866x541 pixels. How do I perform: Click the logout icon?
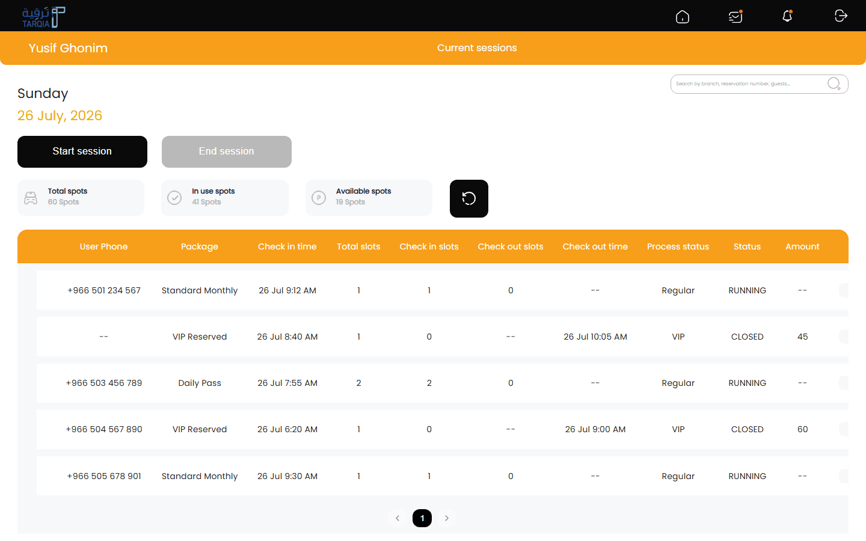pyautogui.click(x=841, y=16)
